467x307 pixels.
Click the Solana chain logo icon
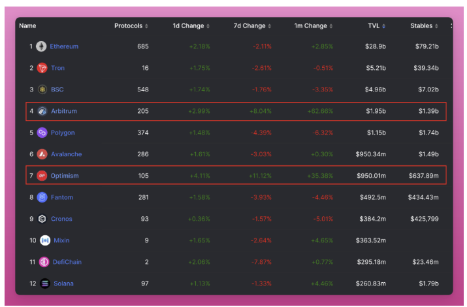click(45, 283)
